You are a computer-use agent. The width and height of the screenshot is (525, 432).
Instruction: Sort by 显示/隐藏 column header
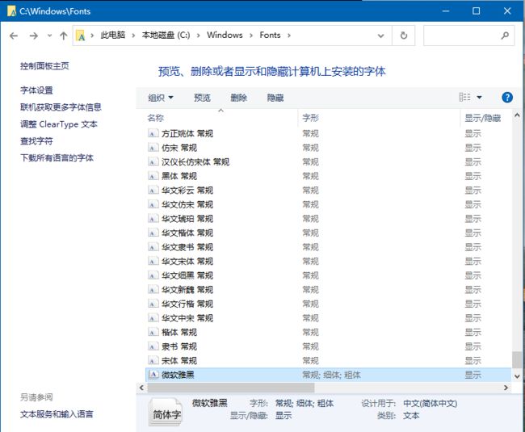(482, 118)
